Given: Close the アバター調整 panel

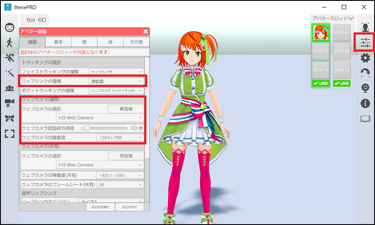Looking at the screenshot, I should coord(146,32).
